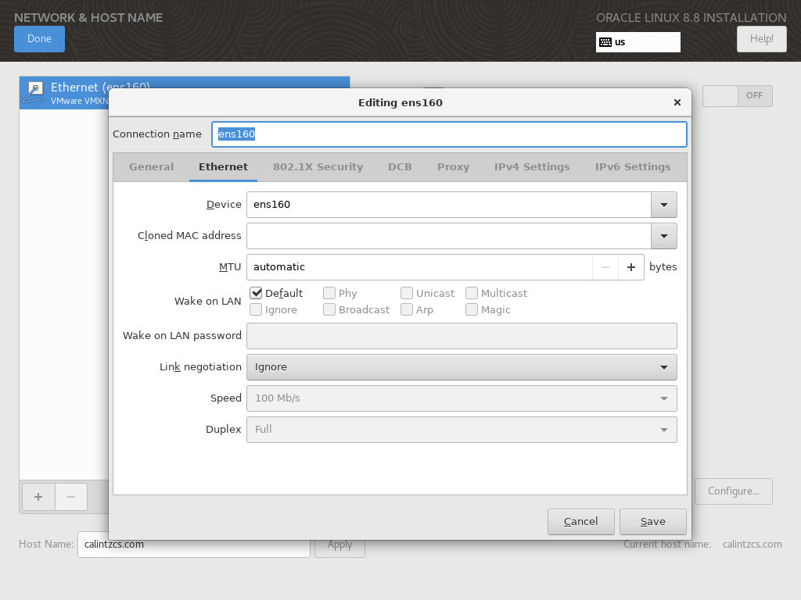This screenshot has height=600, width=801.
Task: Click the Configure... button
Action: tap(734, 491)
